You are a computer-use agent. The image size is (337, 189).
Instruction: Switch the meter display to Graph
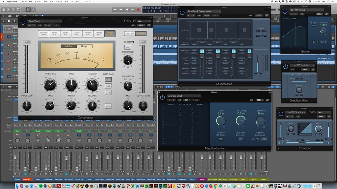(x=85, y=46)
